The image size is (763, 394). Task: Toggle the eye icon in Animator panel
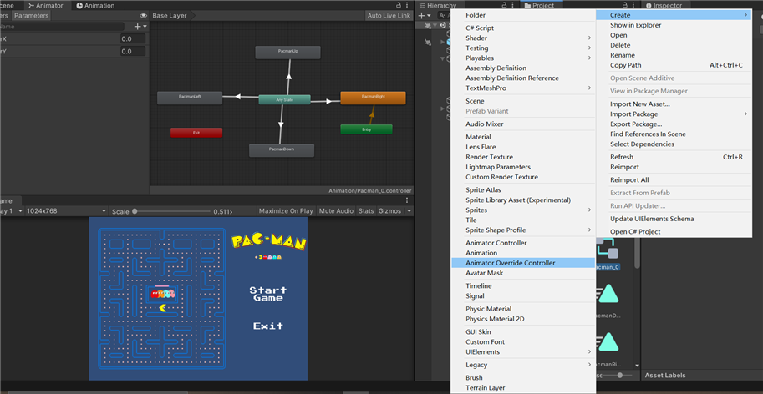(143, 16)
